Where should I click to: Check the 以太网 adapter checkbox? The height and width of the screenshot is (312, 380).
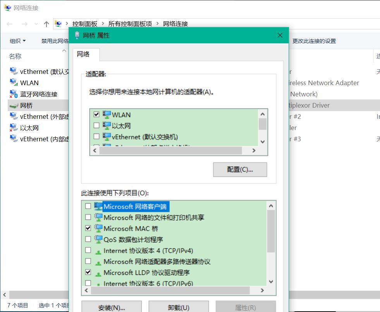[x=96, y=125]
